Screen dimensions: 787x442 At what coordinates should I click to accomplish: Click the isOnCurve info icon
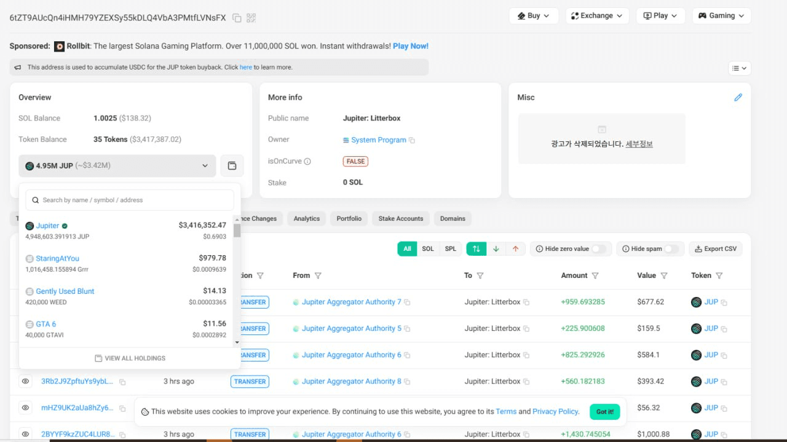click(x=307, y=162)
